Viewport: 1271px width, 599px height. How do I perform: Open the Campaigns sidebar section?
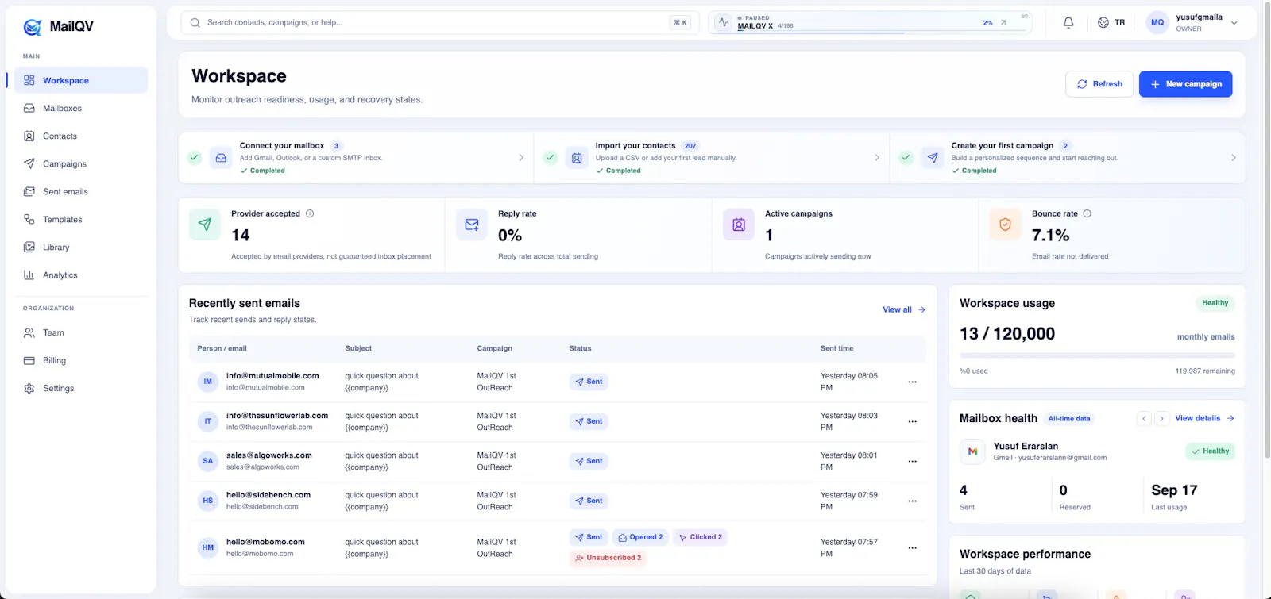click(80, 163)
